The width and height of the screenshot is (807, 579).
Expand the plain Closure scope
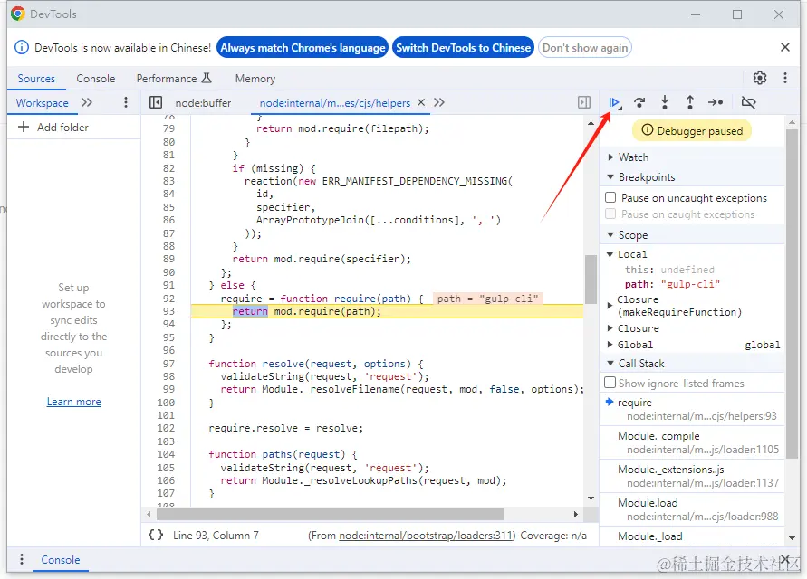pyautogui.click(x=610, y=328)
